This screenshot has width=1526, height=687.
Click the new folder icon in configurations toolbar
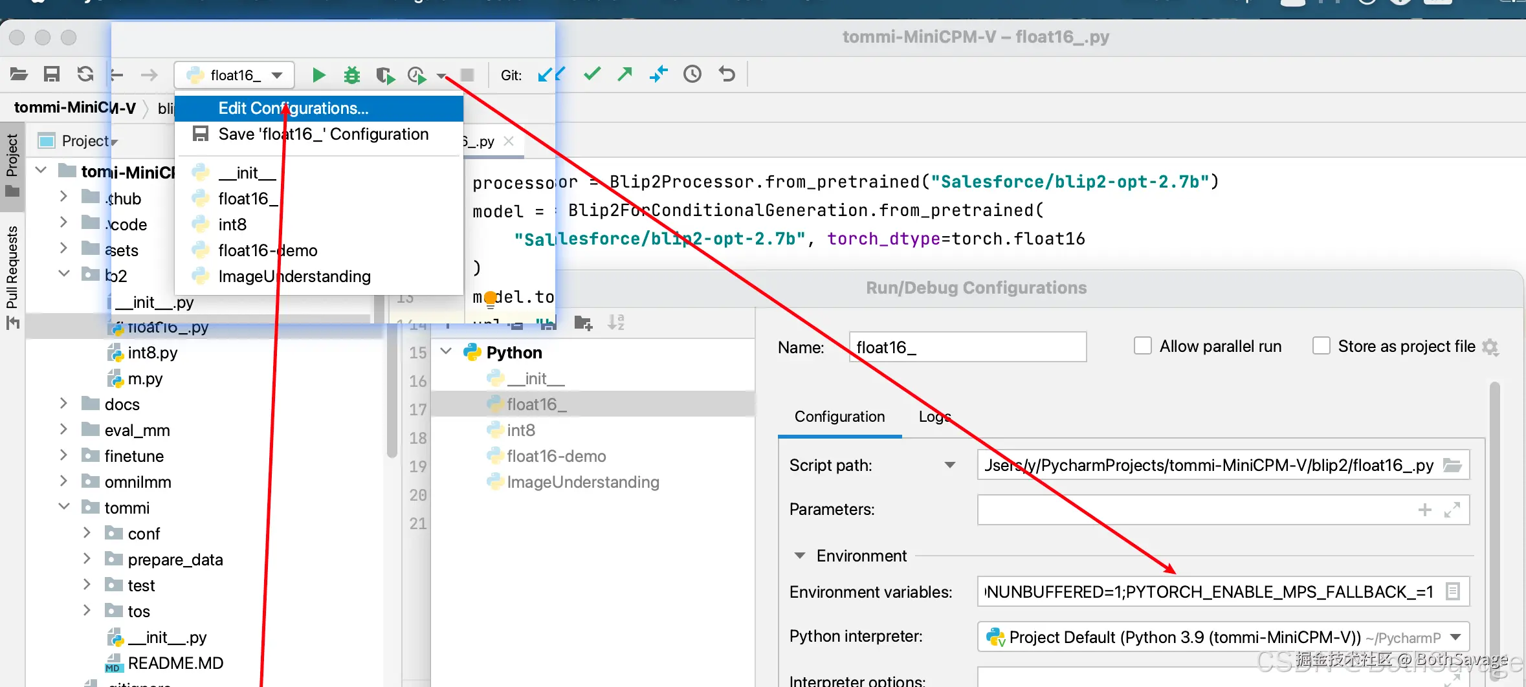(x=583, y=323)
